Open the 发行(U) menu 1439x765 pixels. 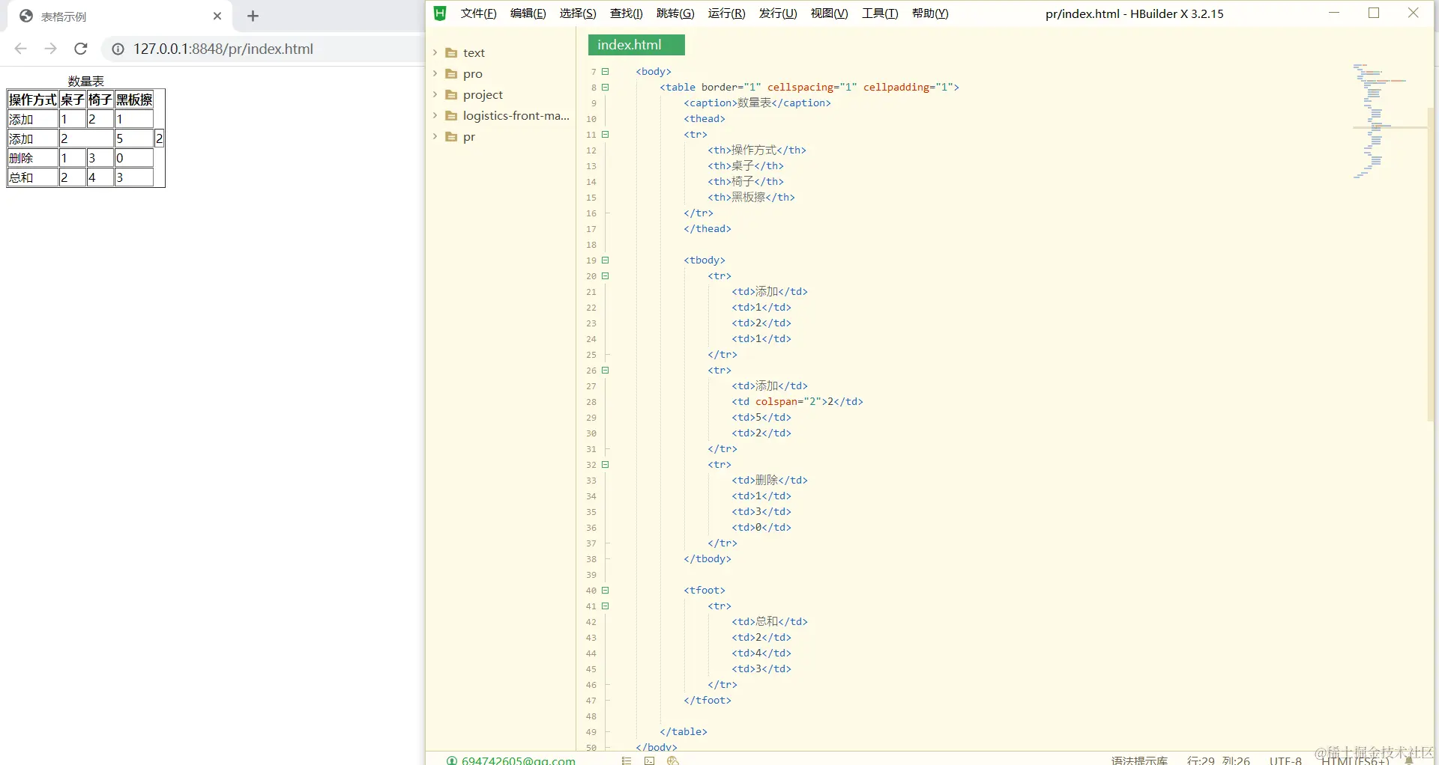pos(778,13)
